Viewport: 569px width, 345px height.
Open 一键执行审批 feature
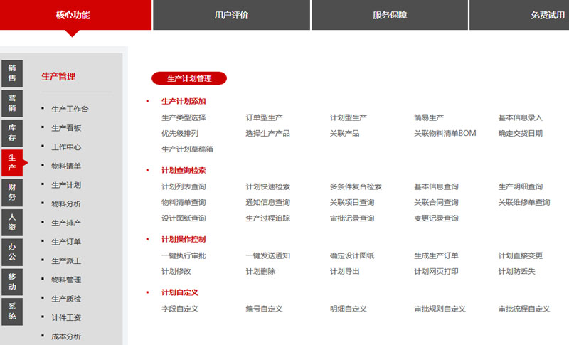tap(184, 256)
